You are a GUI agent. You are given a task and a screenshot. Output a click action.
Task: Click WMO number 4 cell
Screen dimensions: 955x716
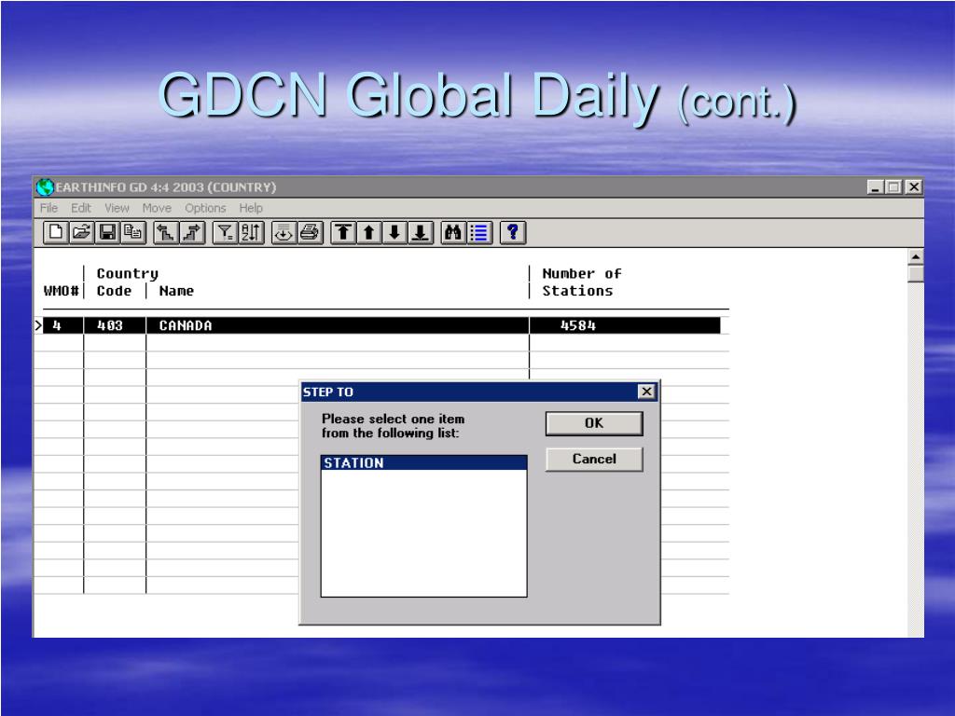tap(62, 325)
